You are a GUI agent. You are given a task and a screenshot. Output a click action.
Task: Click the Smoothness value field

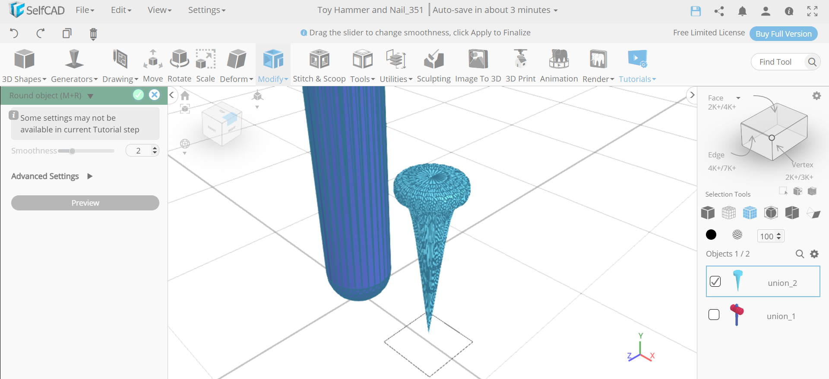[x=142, y=150]
